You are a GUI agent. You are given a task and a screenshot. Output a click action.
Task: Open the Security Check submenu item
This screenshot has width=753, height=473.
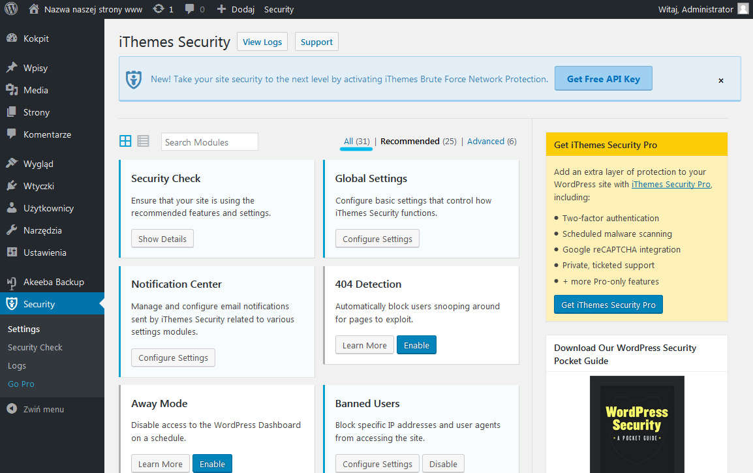pyautogui.click(x=35, y=347)
